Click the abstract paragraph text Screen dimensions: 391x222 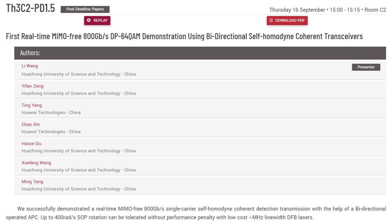195,213
